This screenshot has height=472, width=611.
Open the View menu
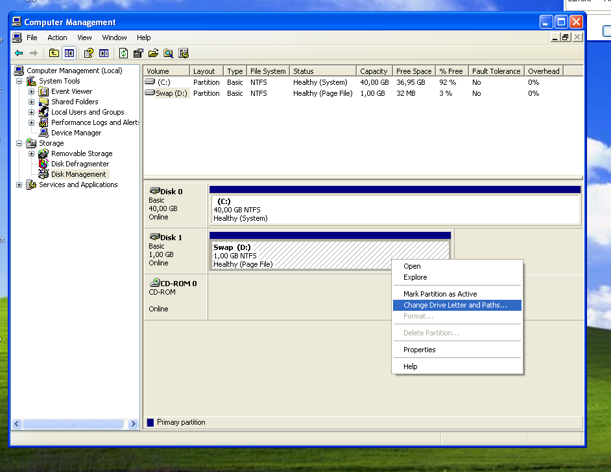tap(84, 38)
